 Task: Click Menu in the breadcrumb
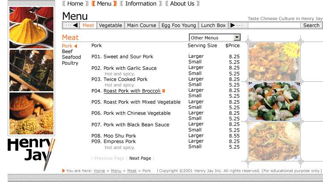(116, 171)
